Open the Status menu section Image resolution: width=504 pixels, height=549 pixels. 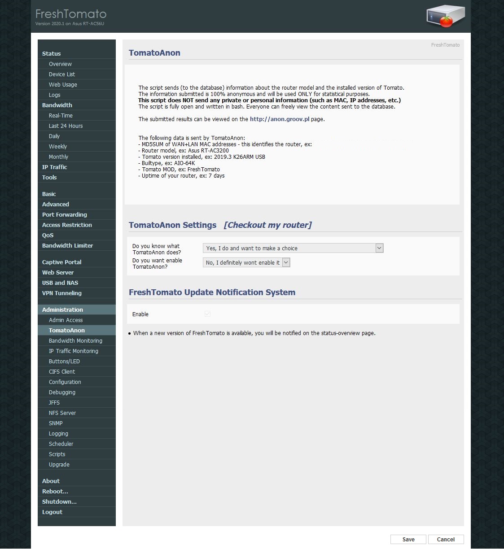[77, 53]
